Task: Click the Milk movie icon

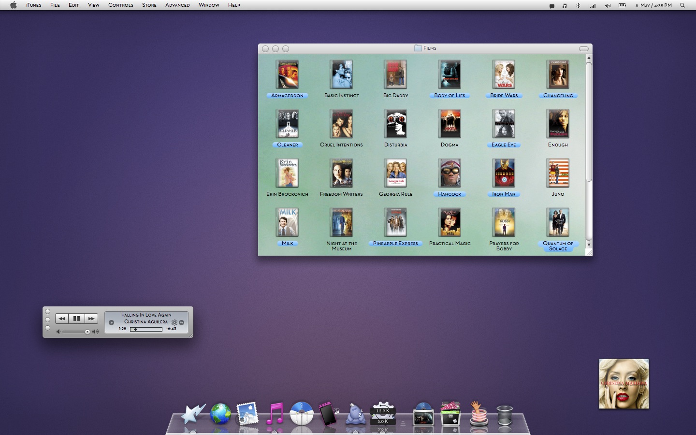Action: (x=288, y=222)
